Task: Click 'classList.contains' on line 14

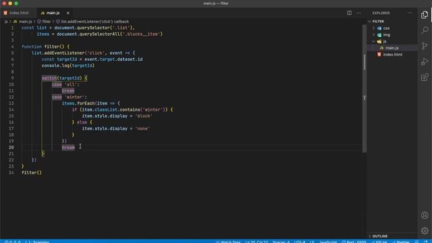Action: pos(117,109)
